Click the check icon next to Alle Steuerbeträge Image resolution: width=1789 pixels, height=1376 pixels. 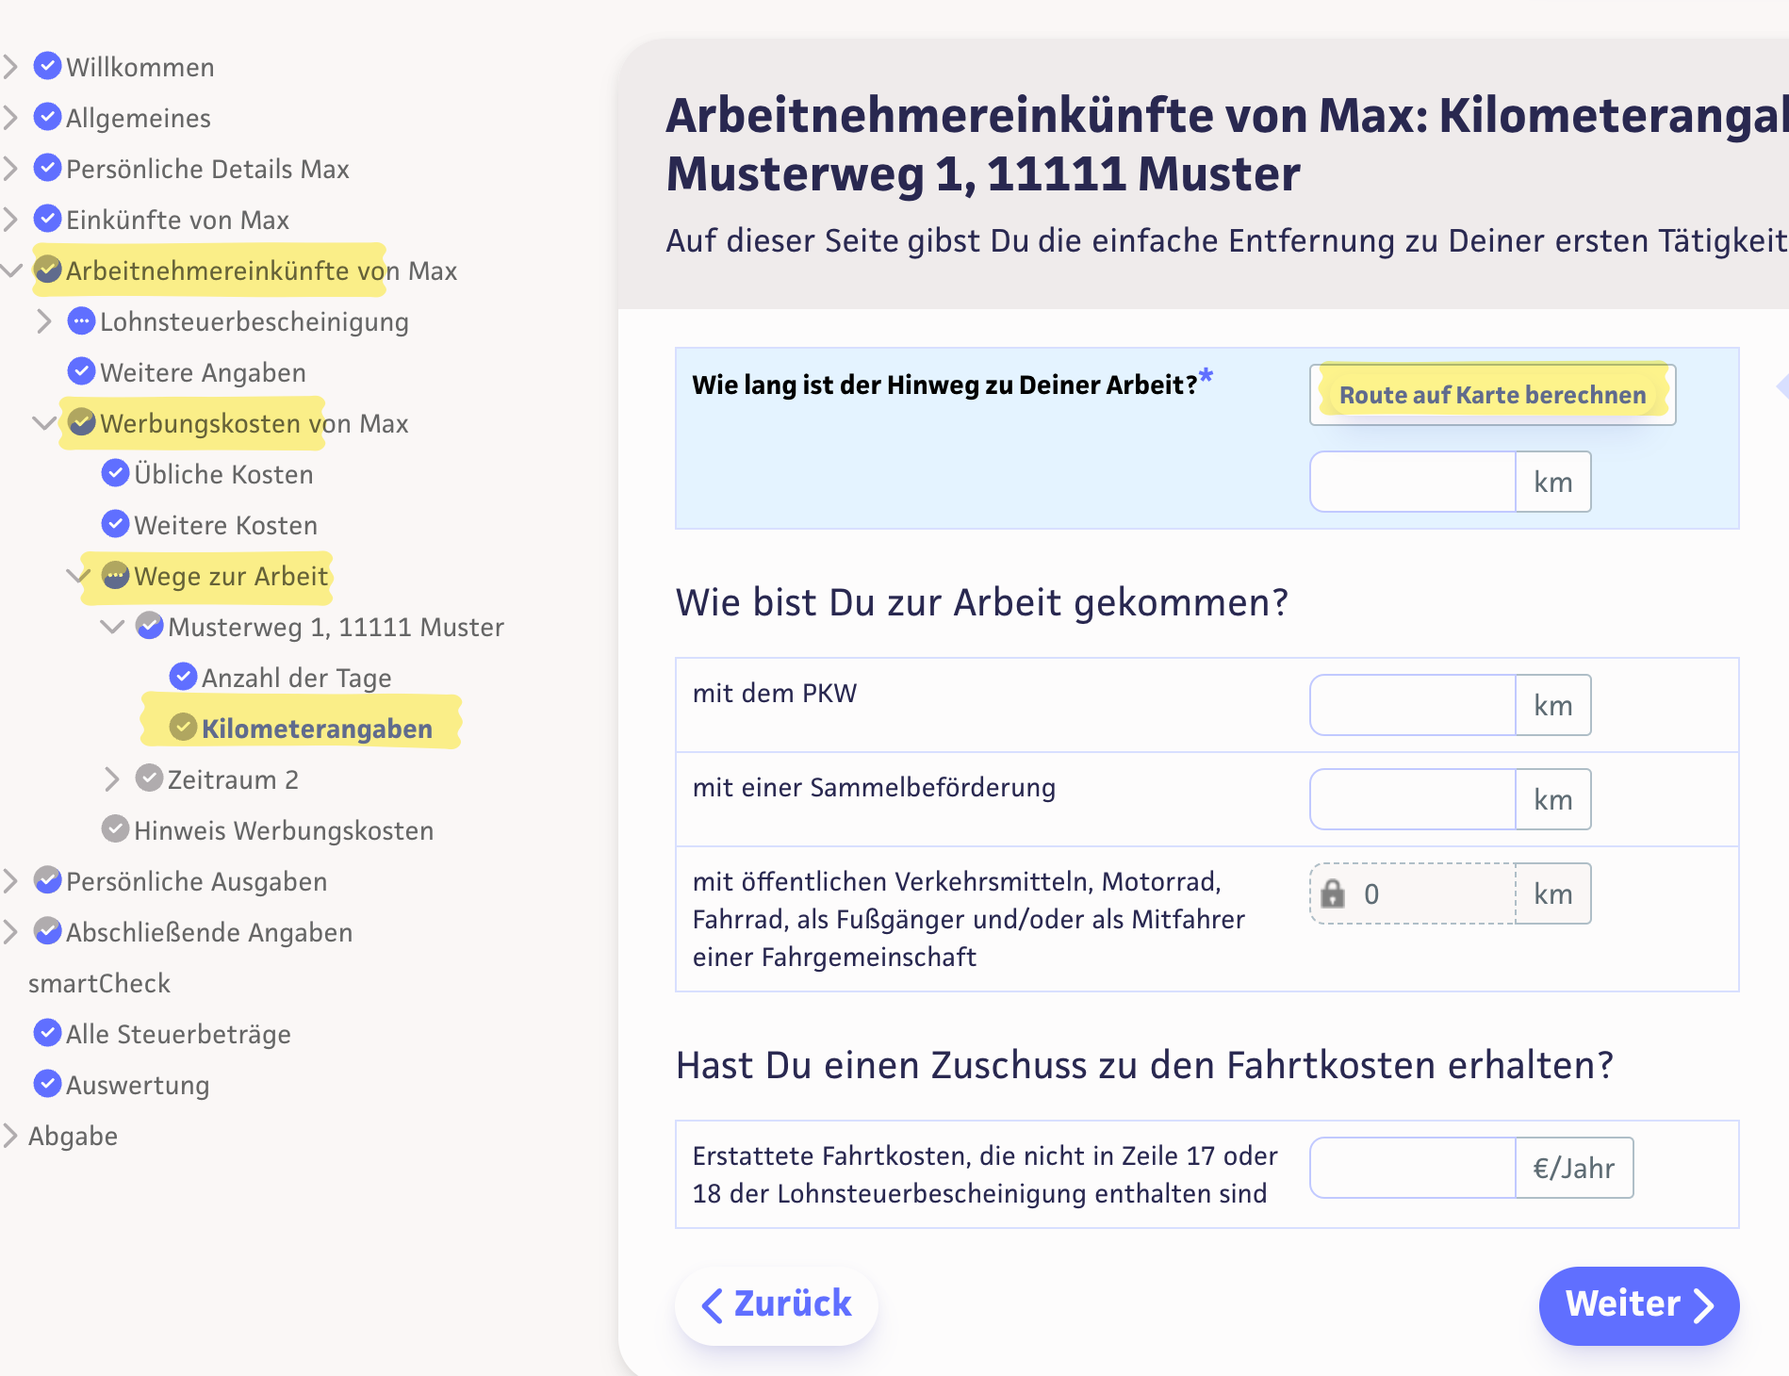pos(47,1033)
